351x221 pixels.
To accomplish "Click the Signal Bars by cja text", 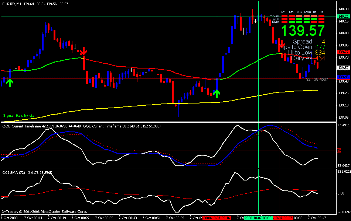I will 17,116.
